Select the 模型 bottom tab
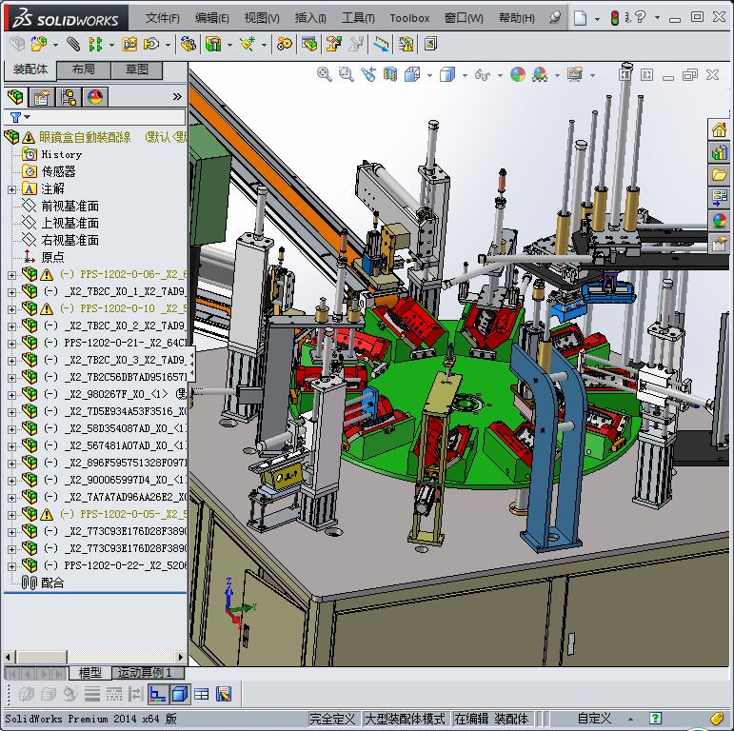 pyautogui.click(x=90, y=673)
